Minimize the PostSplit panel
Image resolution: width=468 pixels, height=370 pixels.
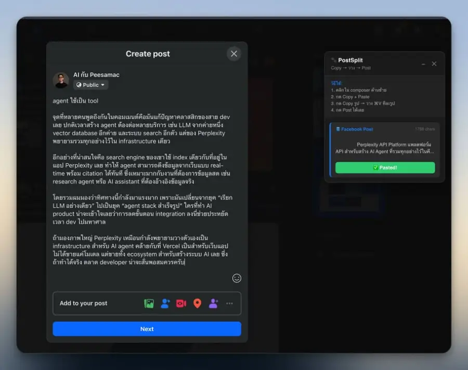click(423, 64)
